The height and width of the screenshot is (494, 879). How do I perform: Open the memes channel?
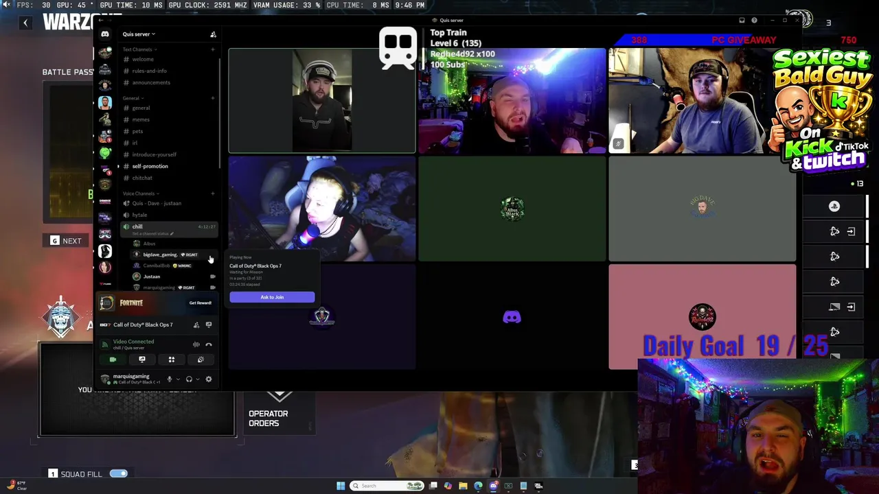[168, 119]
